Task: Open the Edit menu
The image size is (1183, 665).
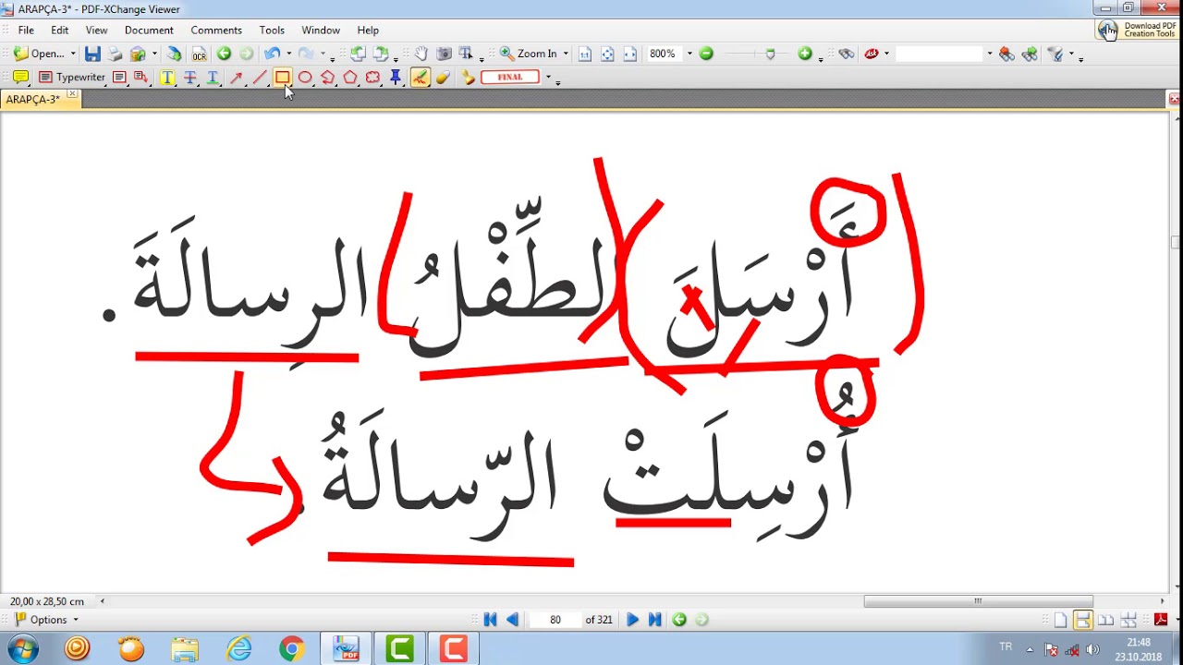Action: click(60, 30)
